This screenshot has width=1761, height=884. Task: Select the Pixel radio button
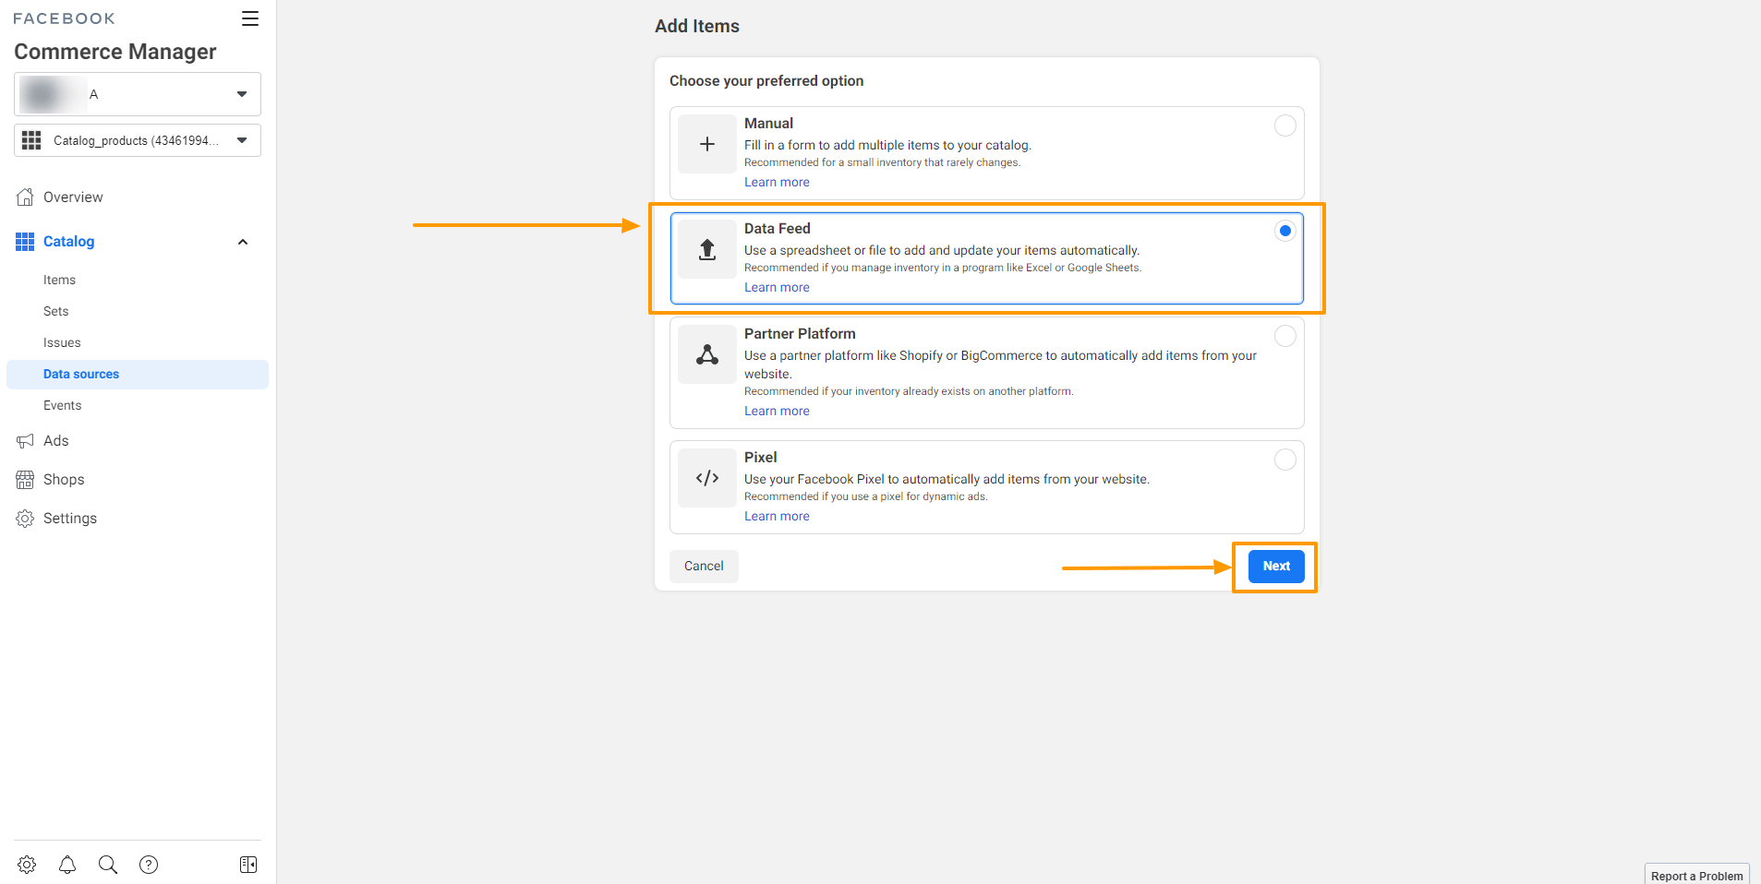[x=1285, y=460]
